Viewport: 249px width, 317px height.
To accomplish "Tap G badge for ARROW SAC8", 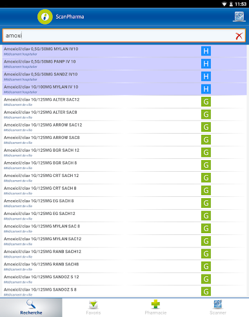I will [206, 139].
